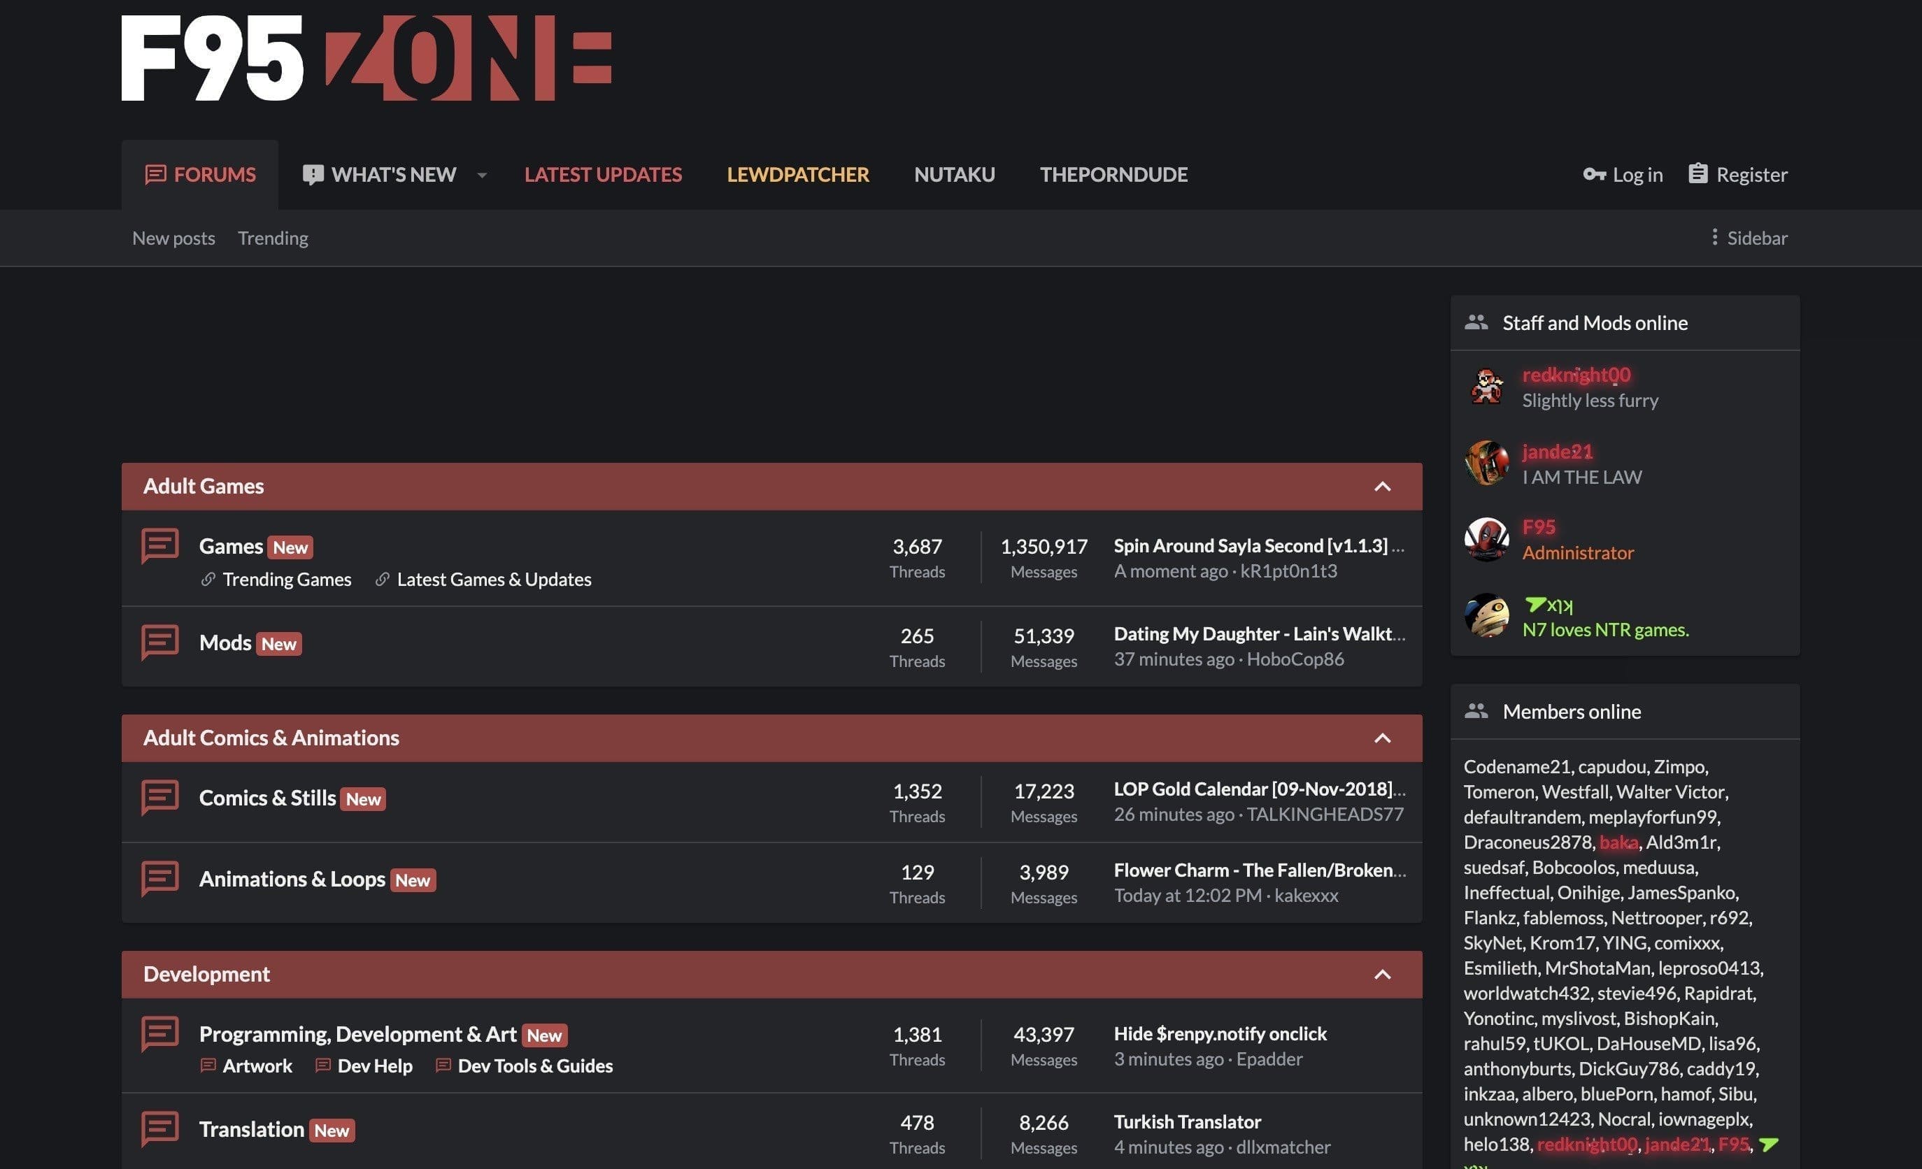Click the What's New chat-alert icon
Image resolution: width=1922 pixels, height=1169 pixels.
pyautogui.click(x=313, y=175)
